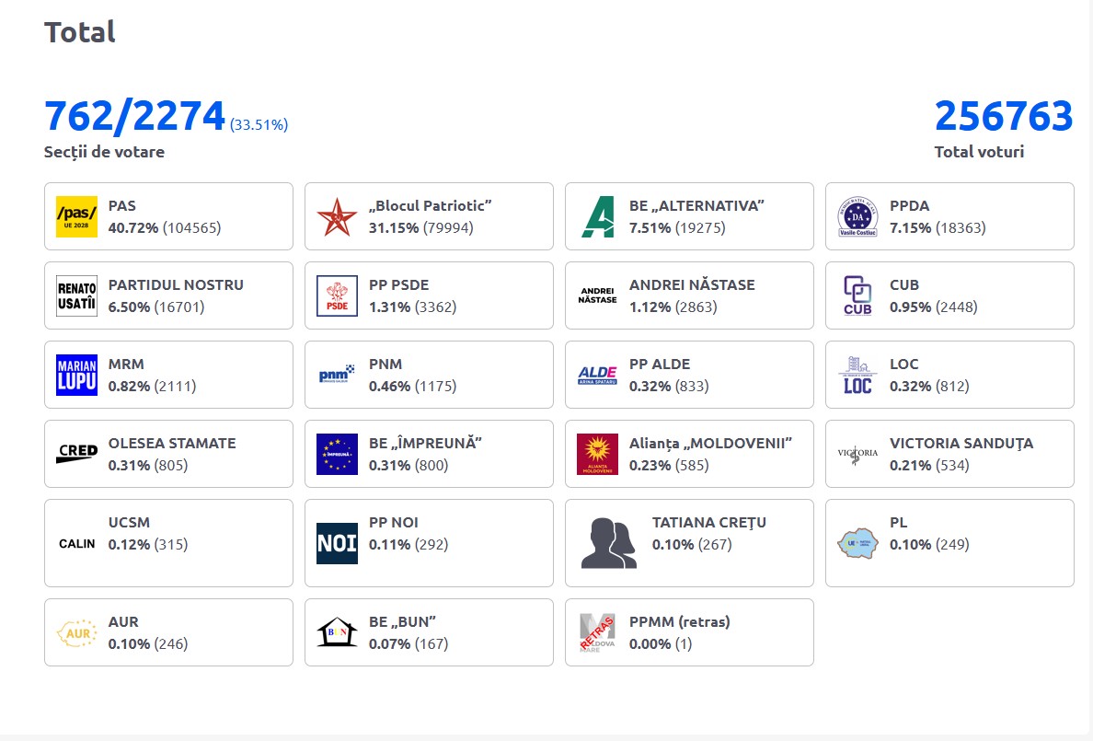Image resolution: width=1093 pixels, height=741 pixels.
Task: Click the OLESEA STAMATE name text
Action: click(172, 443)
